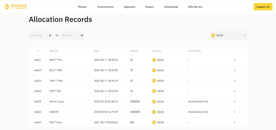Open the Mission menu item
276x130 pixels.
[82, 7]
